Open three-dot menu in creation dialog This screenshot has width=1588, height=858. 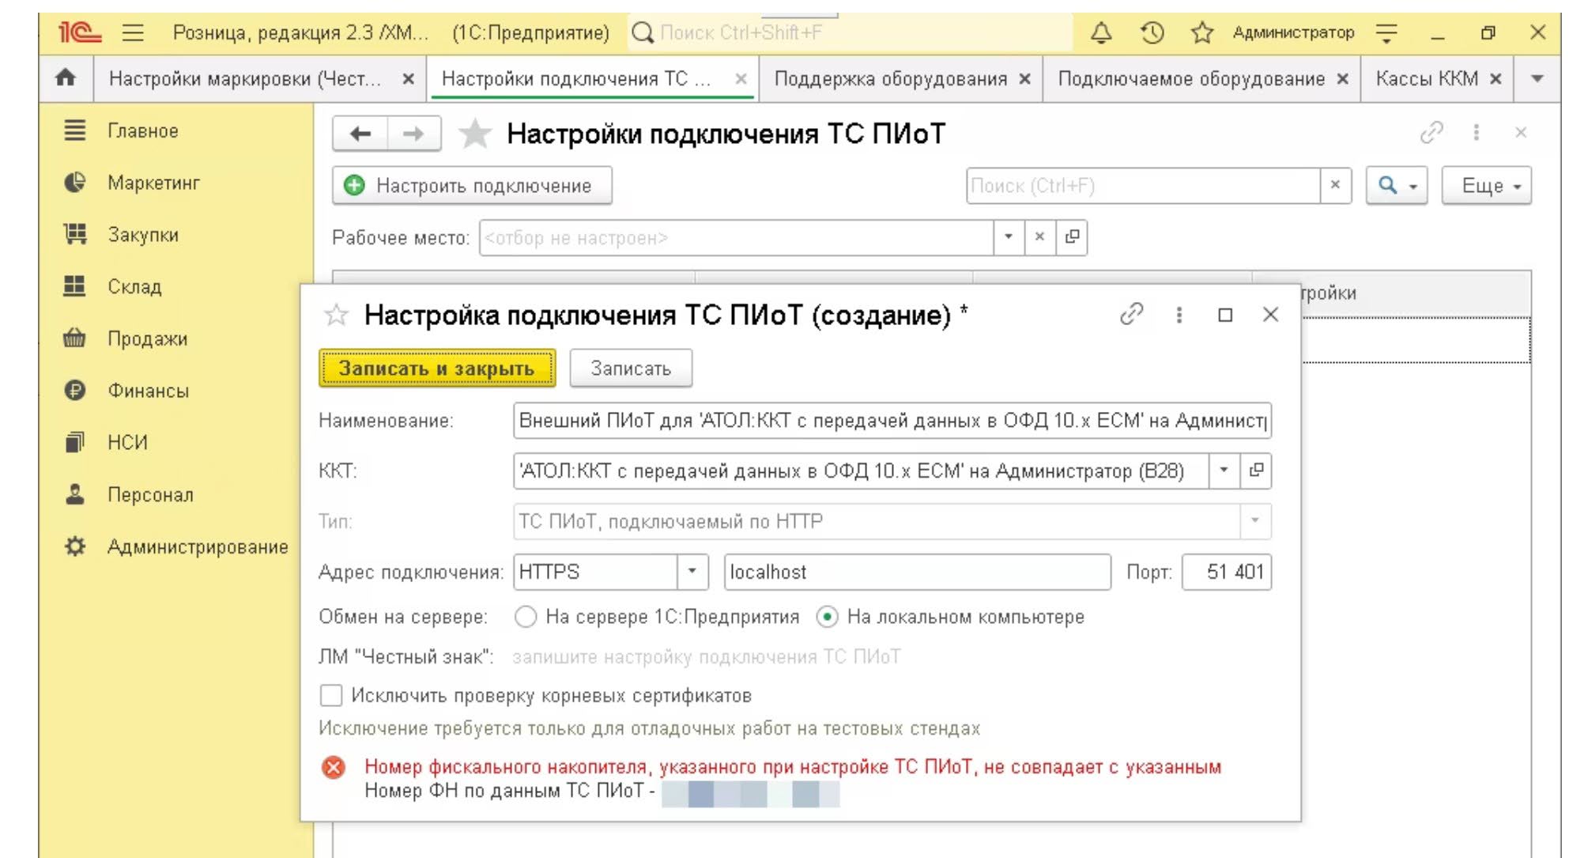[x=1179, y=314]
